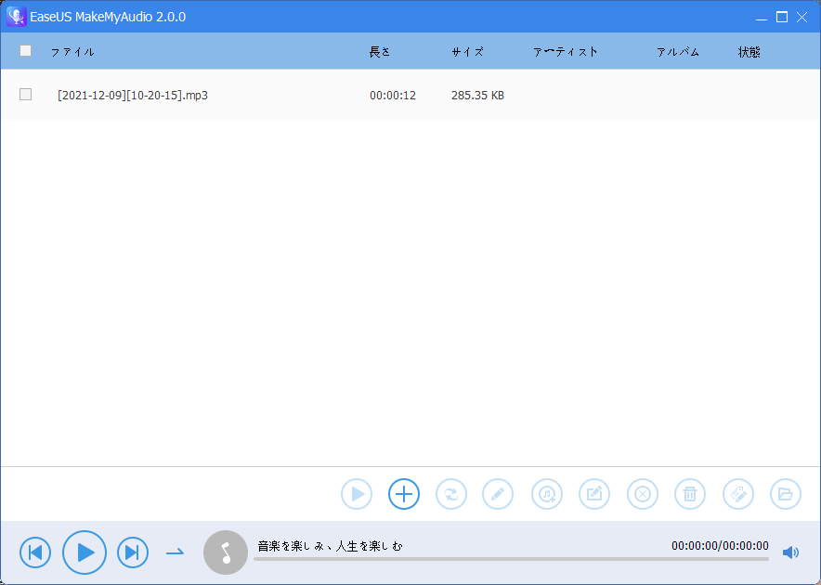Check the checkbox for [2021-12-09][10-20-15].mp3
This screenshot has height=585, width=821.
point(25,94)
